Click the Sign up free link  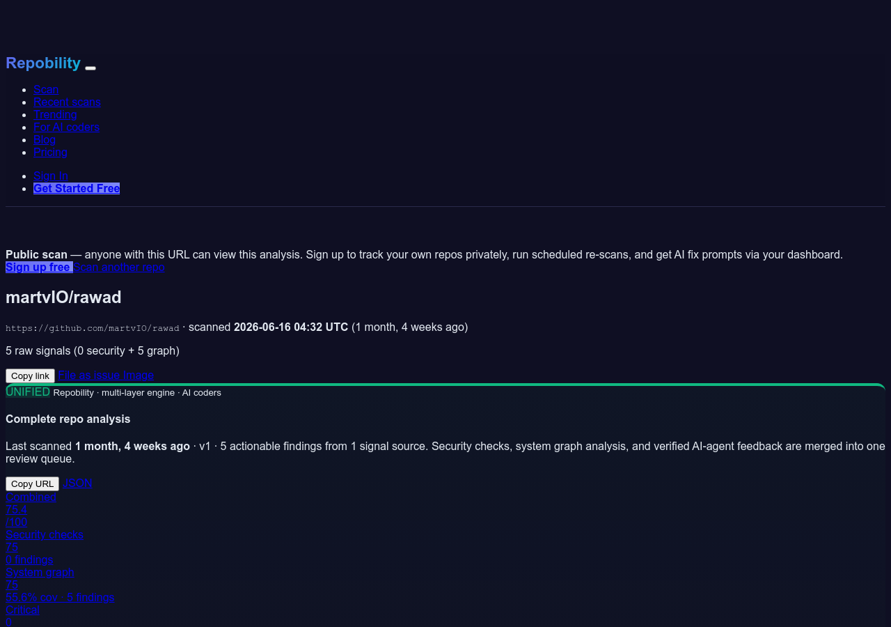tap(39, 267)
